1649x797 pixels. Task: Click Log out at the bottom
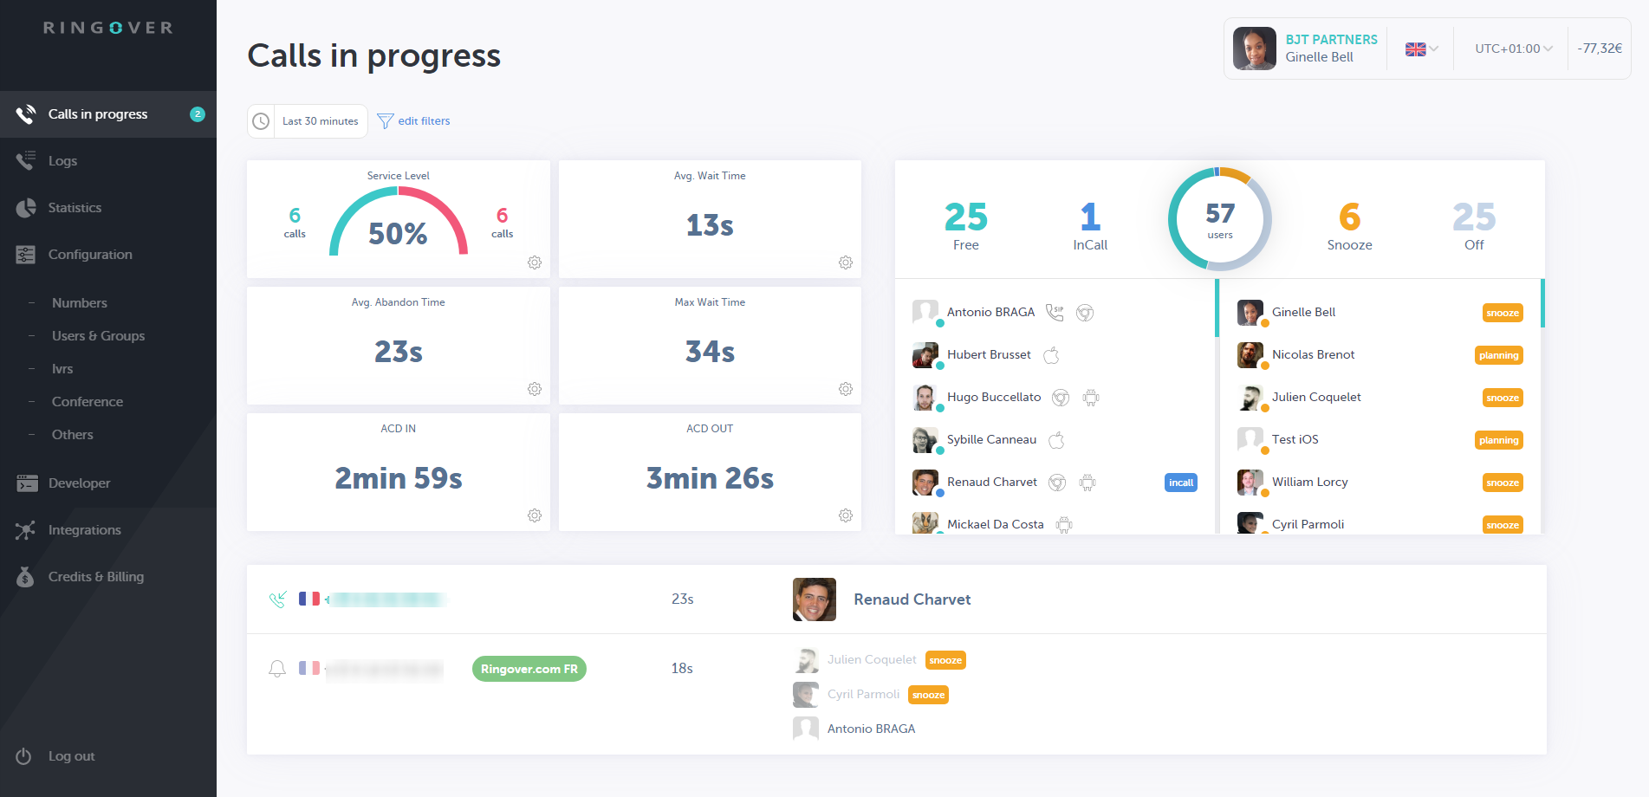point(71,755)
